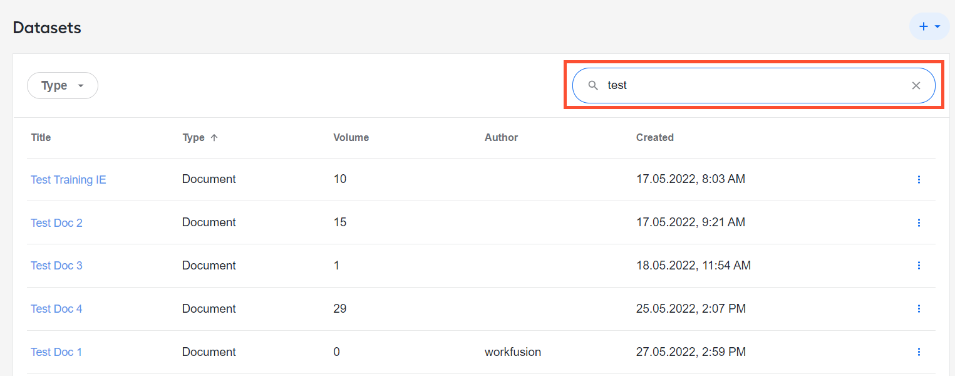The image size is (955, 376).
Task: Sort by the Volume column header
Action: 351,137
